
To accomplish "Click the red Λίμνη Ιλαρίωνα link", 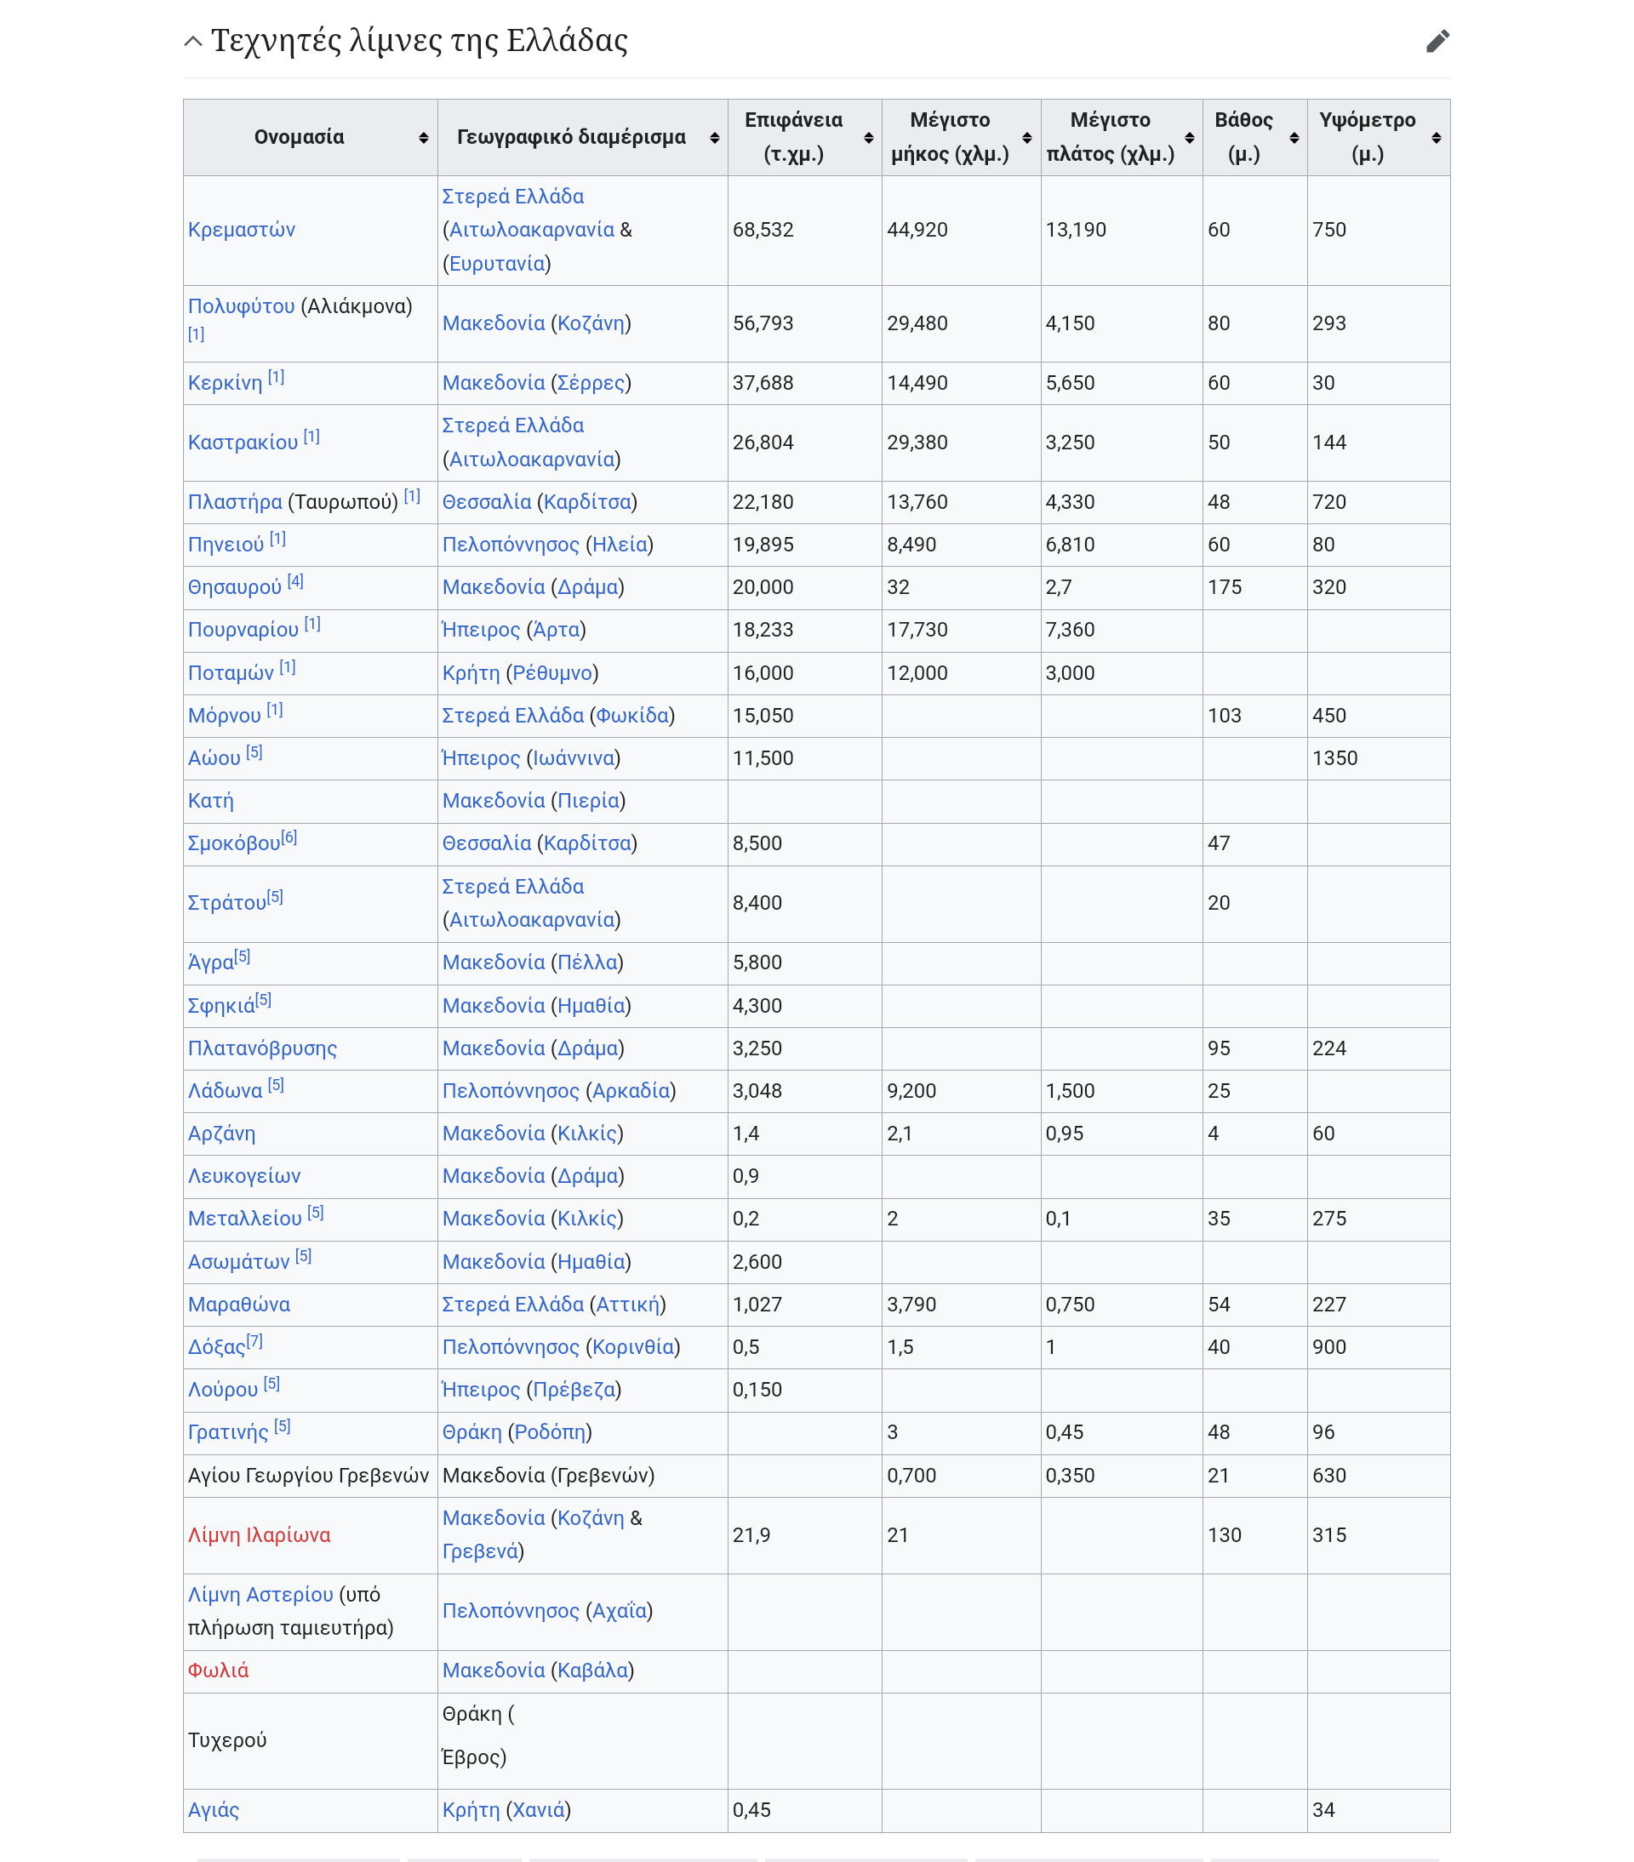I will point(259,1535).
